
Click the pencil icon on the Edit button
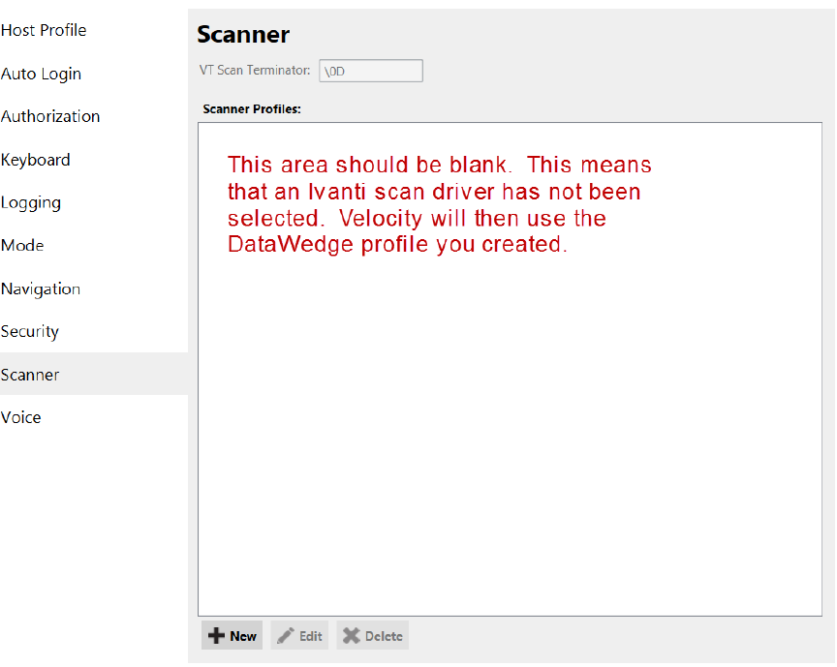coord(288,635)
